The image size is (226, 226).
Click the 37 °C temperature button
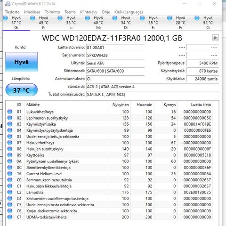[x=22, y=90]
